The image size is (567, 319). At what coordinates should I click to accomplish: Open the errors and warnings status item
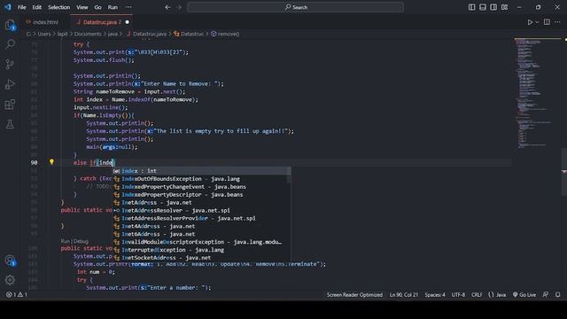click(16, 295)
